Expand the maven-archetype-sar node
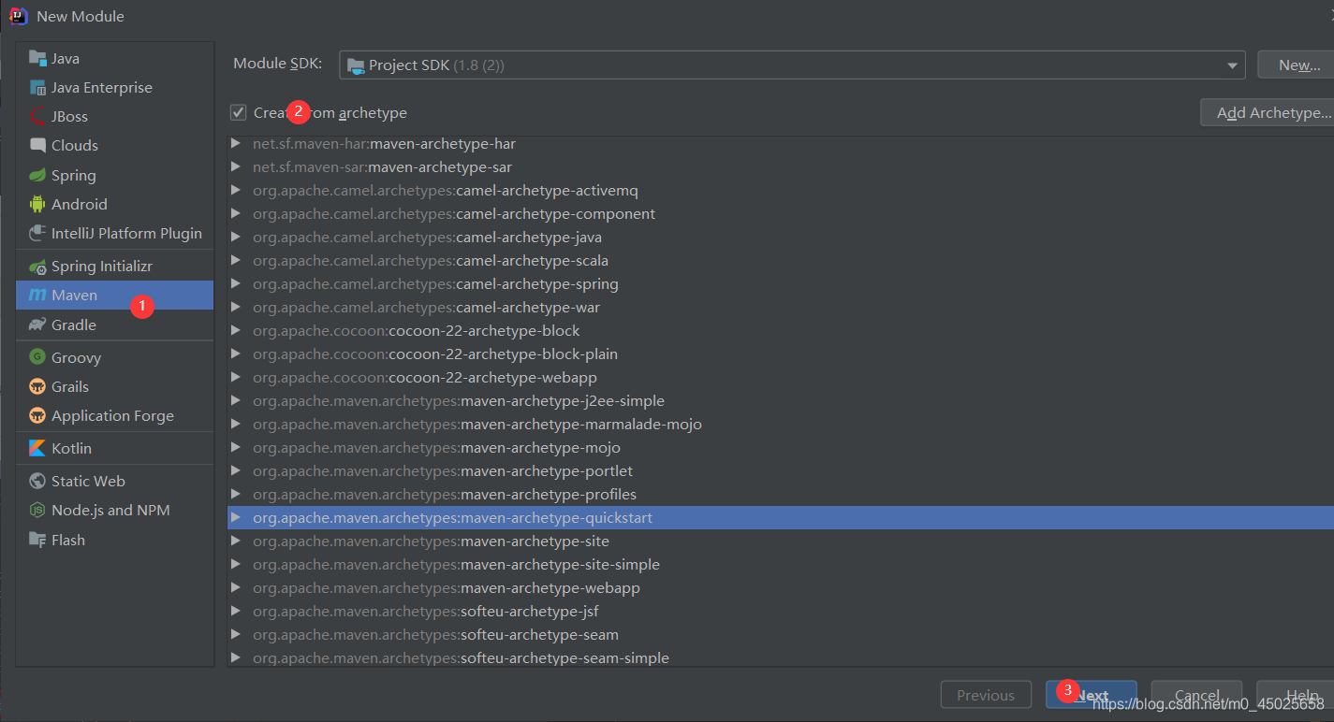The height and width of the screenshot is (722, 1334). [236, 167]
